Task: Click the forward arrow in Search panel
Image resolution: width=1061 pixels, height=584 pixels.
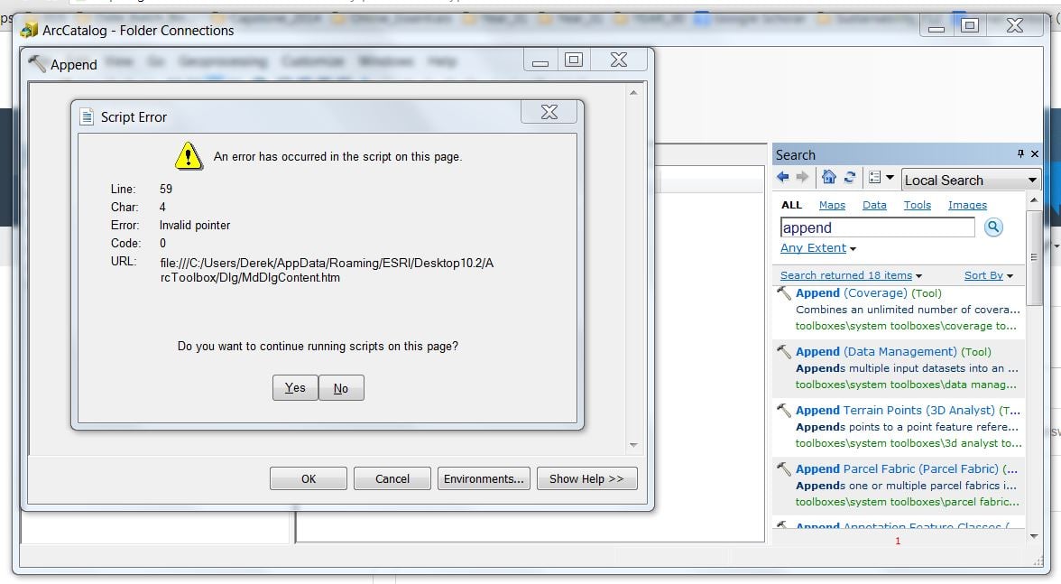Action: (x=803, y=177)
